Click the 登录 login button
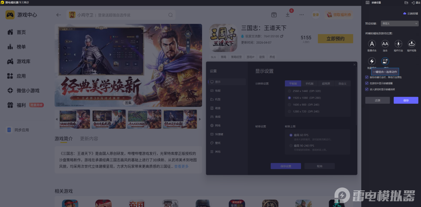Image resolution: width=421 pixels, height=207 pixels. click(x=316, y=15)
